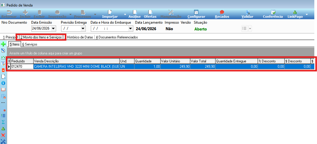Select the 6 Serviços sub-tab
The height and width of the screenshot is (144, 317).
[x=30, y=44]
